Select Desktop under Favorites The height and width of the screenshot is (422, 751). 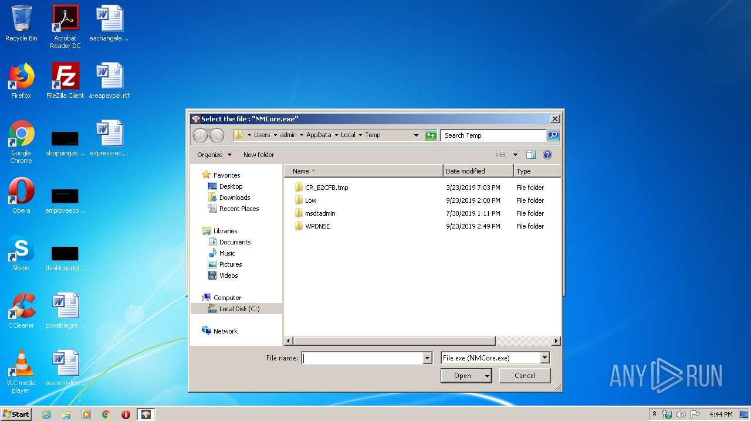pos(225,186)
